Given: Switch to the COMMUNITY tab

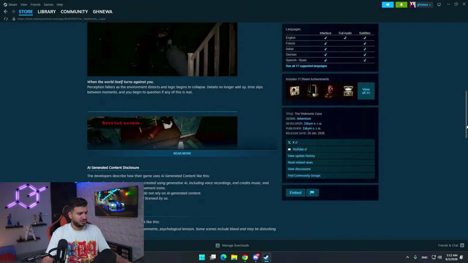Looking at the screenshot, I should click(x=74, y=12).
